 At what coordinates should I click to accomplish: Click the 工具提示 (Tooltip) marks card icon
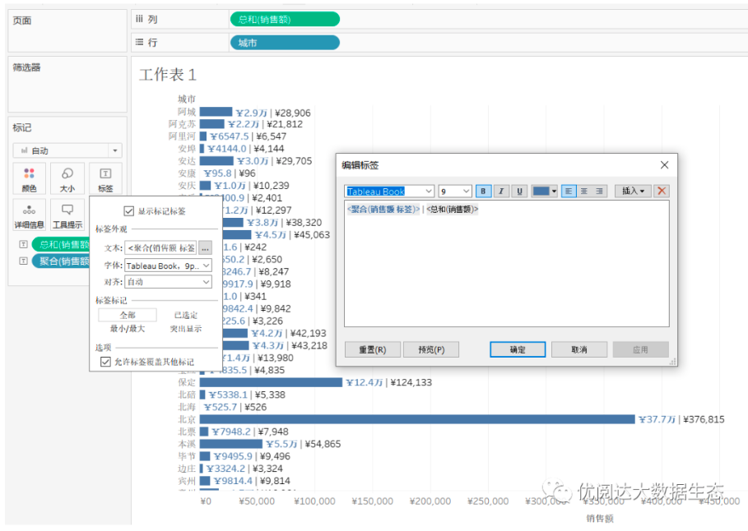[67, 215]
